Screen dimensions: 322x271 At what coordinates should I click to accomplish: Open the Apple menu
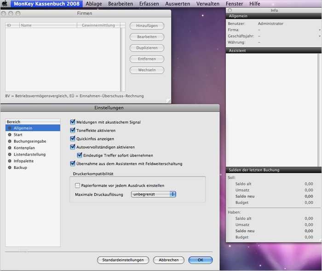pyautogui.click(x=5, y=4)
